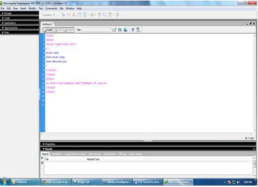Screen dimensions: 258x187
Task: Open the Results panel options icon
Action: pyautogui.click(x=254, y=149)
